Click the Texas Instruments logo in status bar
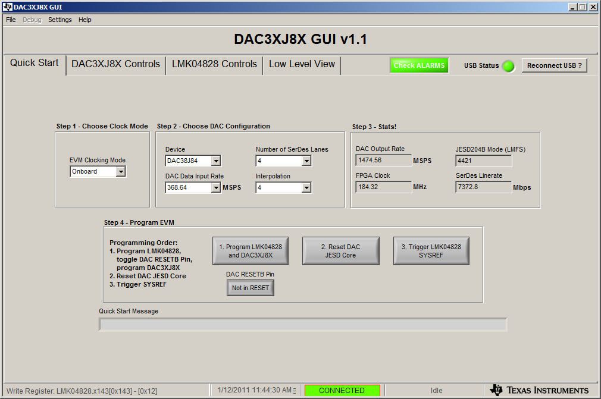601x399 pixels. point(540,390)
